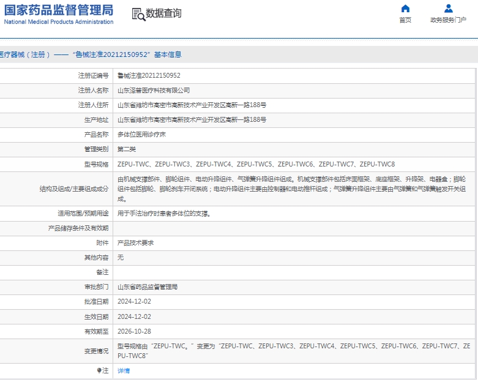
Task: Click the 数据查询 heading text
Action: 163,13
